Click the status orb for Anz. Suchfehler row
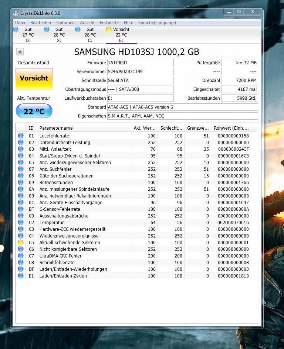This screenshot has height=349, width=284. (x=21, y=169)
